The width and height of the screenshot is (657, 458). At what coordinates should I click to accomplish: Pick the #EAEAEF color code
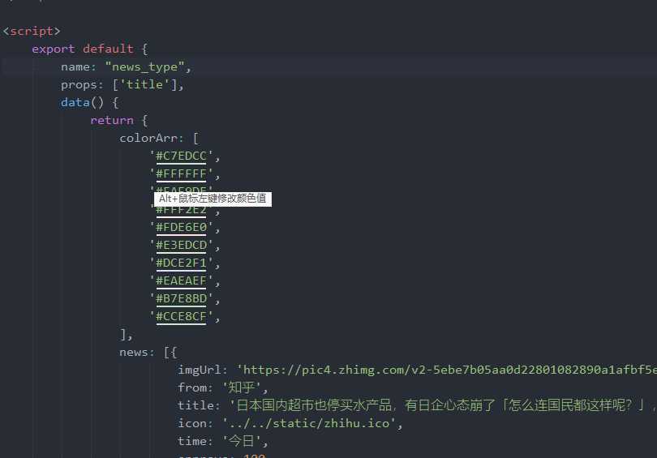tap(184, 280)
